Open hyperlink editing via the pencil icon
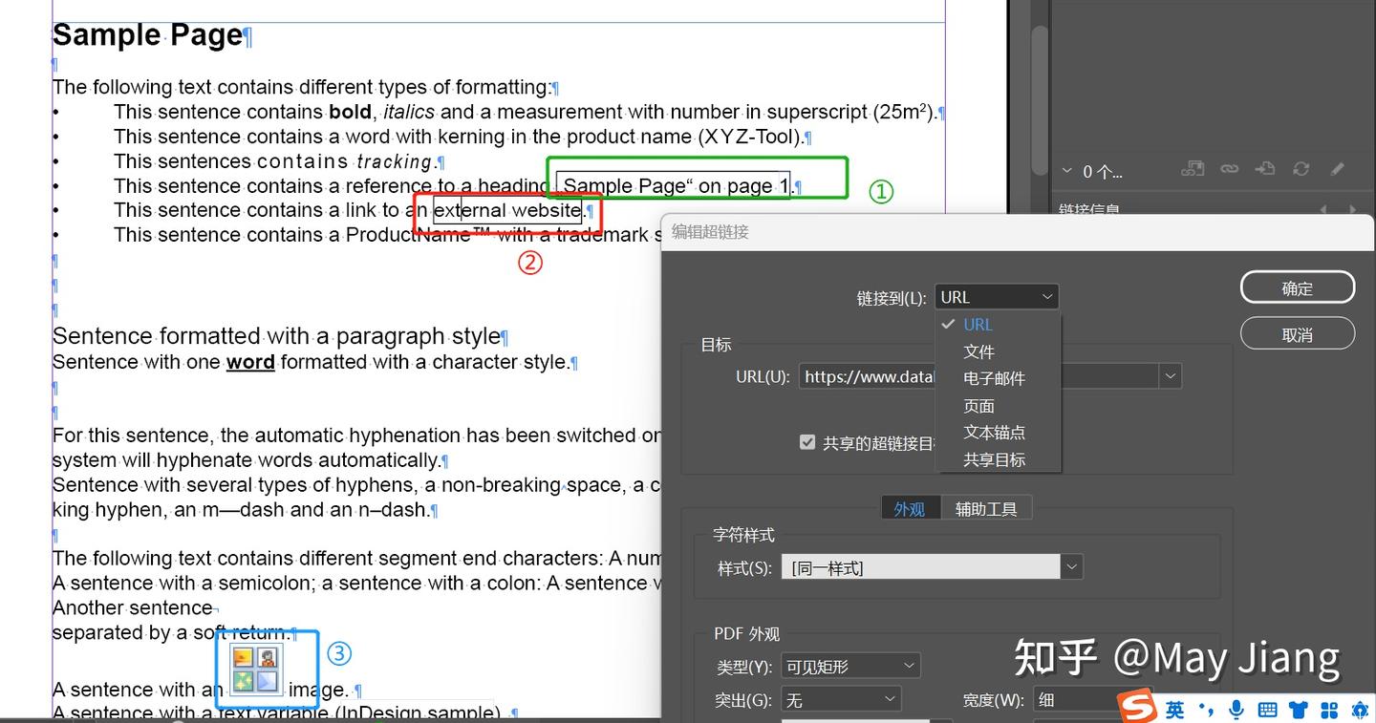Image resolution: width=1376 pixels, height=723 pixels. click(x=1337, y=167)
